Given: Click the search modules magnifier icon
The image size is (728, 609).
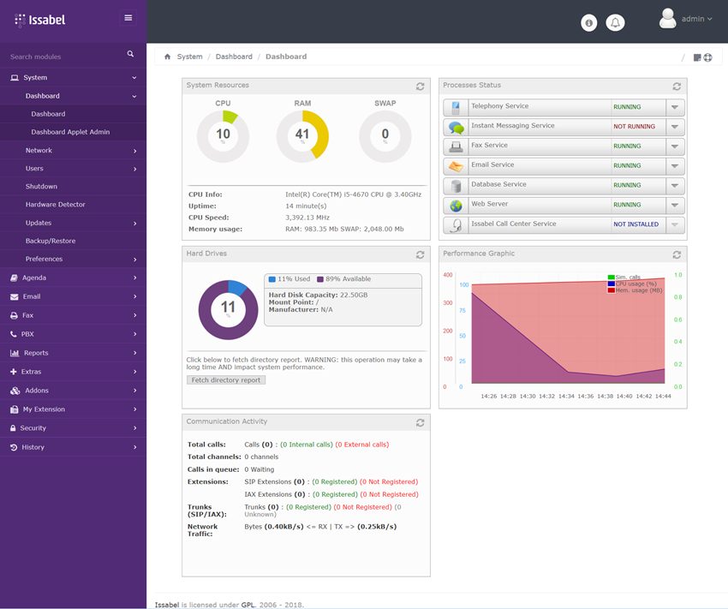Looking at the screenshot, I should (130, 54).
